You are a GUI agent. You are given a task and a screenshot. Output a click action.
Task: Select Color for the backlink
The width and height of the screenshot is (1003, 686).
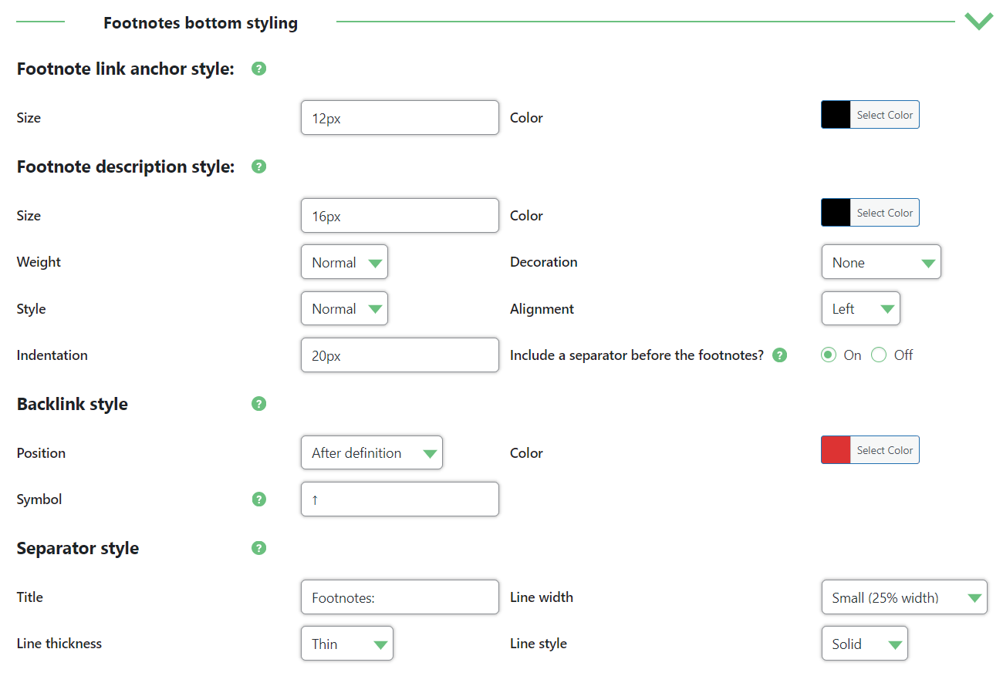coord(885,449)
